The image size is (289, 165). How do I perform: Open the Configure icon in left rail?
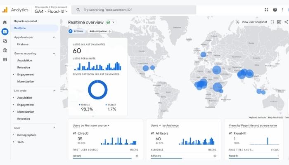[x=5, y=60]
